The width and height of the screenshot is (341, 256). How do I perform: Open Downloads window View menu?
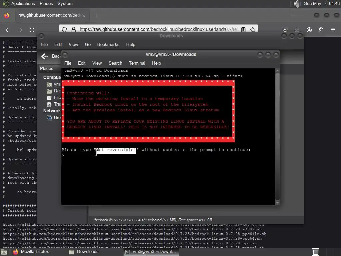tap(73, 44)
